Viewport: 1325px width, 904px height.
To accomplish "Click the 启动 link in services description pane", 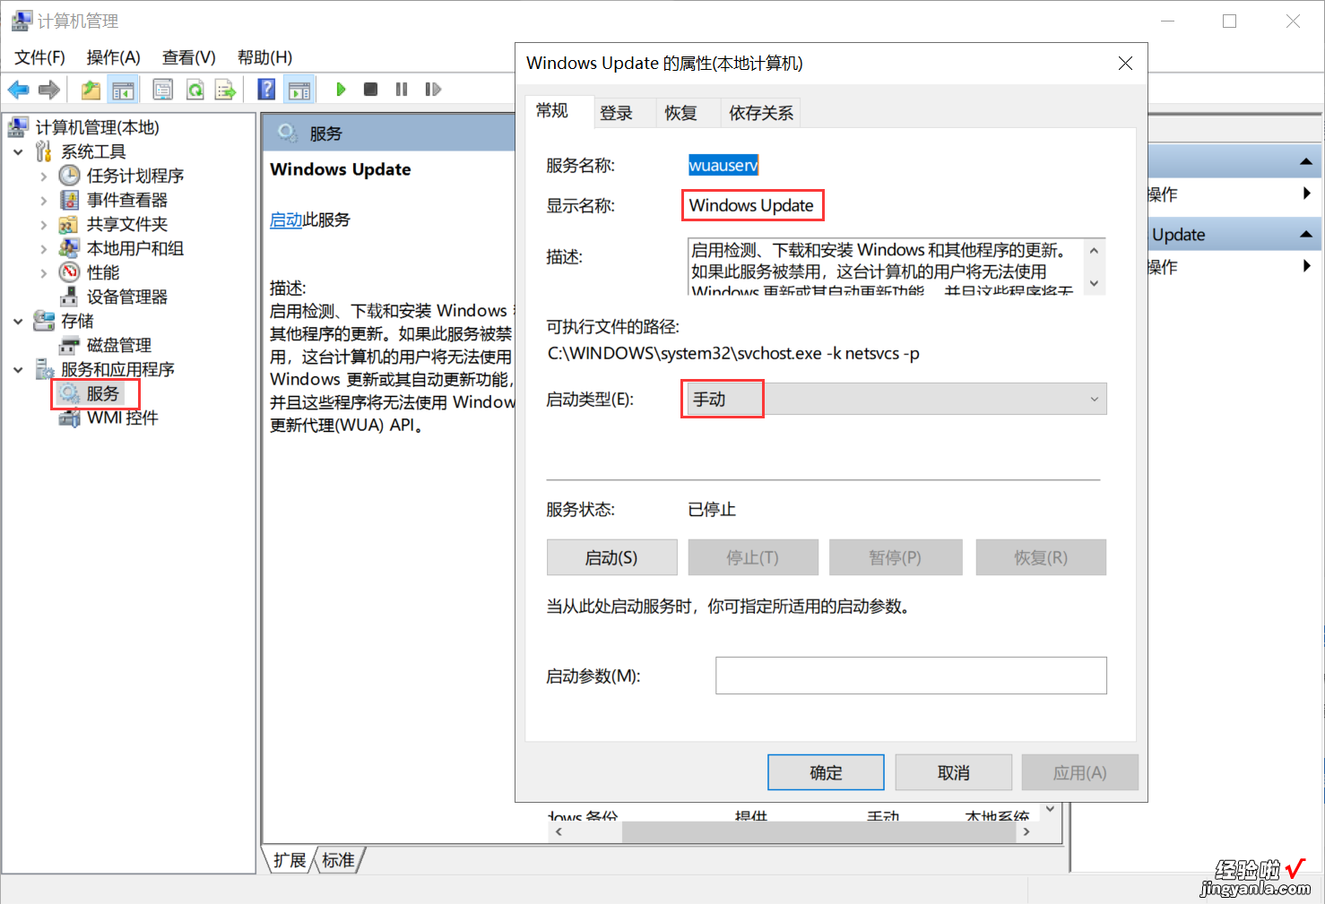I will [286, 220].
